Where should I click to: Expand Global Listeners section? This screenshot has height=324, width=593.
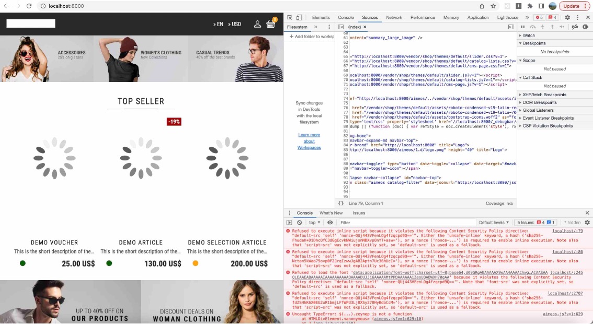[538, 110]
